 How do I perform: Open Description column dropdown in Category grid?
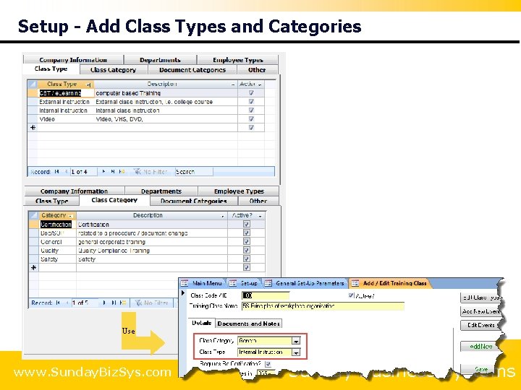pos(223,216)
